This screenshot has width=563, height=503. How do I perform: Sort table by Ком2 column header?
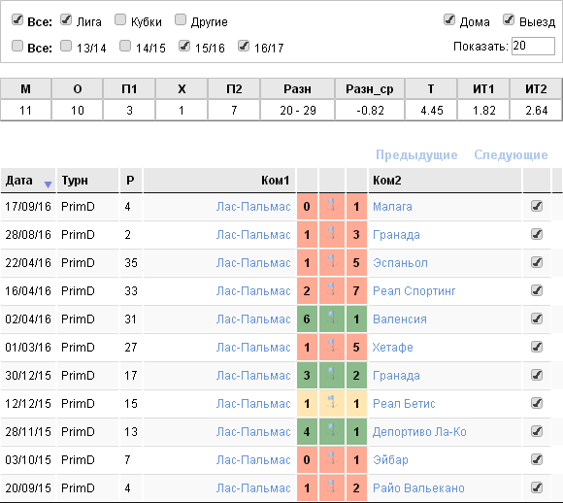(x=386, y=180)
